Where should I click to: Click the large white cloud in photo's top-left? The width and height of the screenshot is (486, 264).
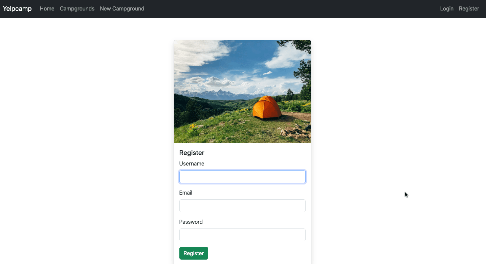196,54
